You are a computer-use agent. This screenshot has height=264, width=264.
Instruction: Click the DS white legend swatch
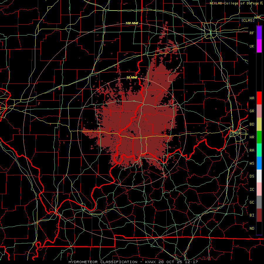coord(259,176)
